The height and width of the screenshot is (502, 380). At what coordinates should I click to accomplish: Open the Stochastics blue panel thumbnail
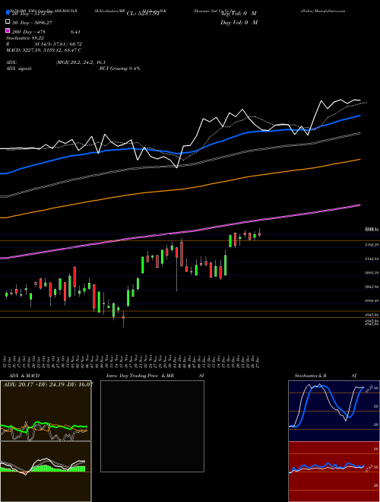click(x=334, y=411)
